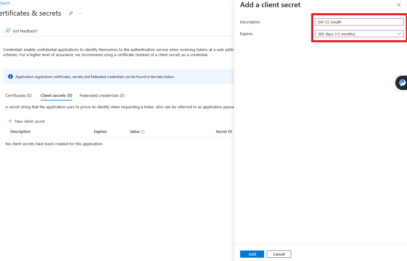
Task: Click the Add button
Action: tap(252, 254)
